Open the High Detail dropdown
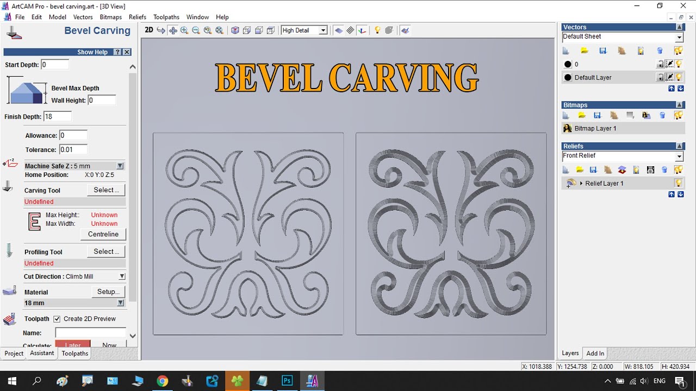The image size is (696, 391). pyautogui.click(x=323, y=30)
